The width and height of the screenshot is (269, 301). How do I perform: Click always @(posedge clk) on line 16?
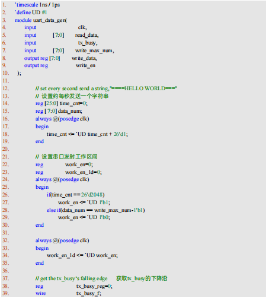[62, 119]
